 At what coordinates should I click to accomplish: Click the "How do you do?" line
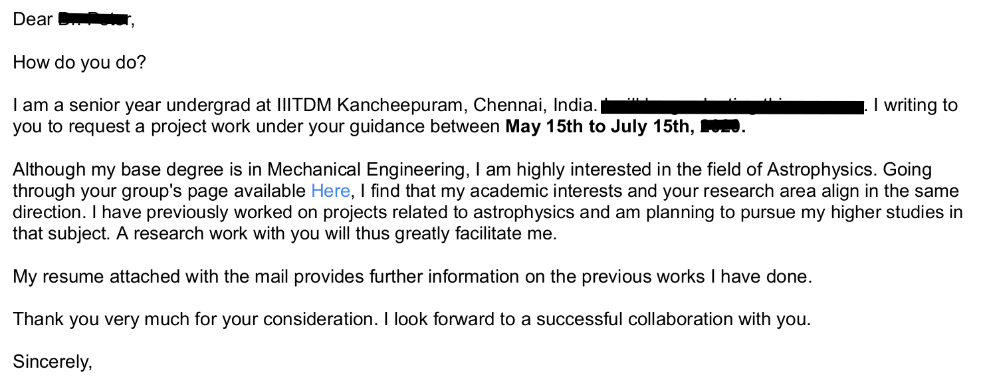pos(79,63)
